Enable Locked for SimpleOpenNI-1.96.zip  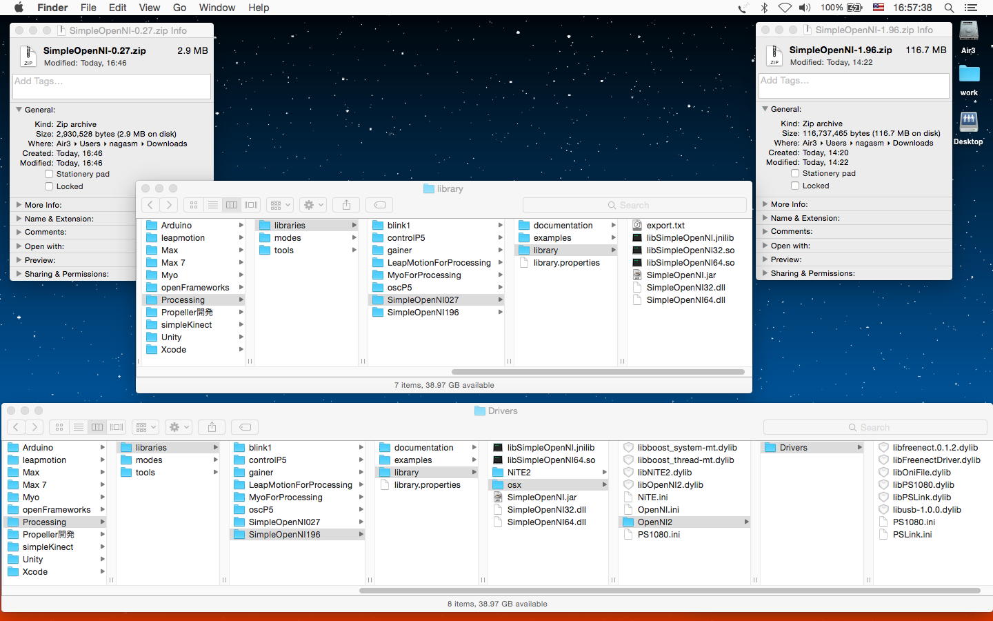click(795, 186)
